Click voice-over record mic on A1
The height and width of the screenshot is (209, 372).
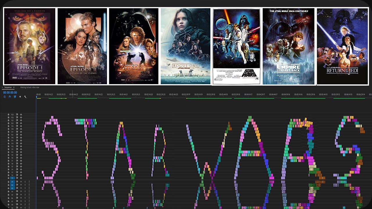[x=29, y=182]
